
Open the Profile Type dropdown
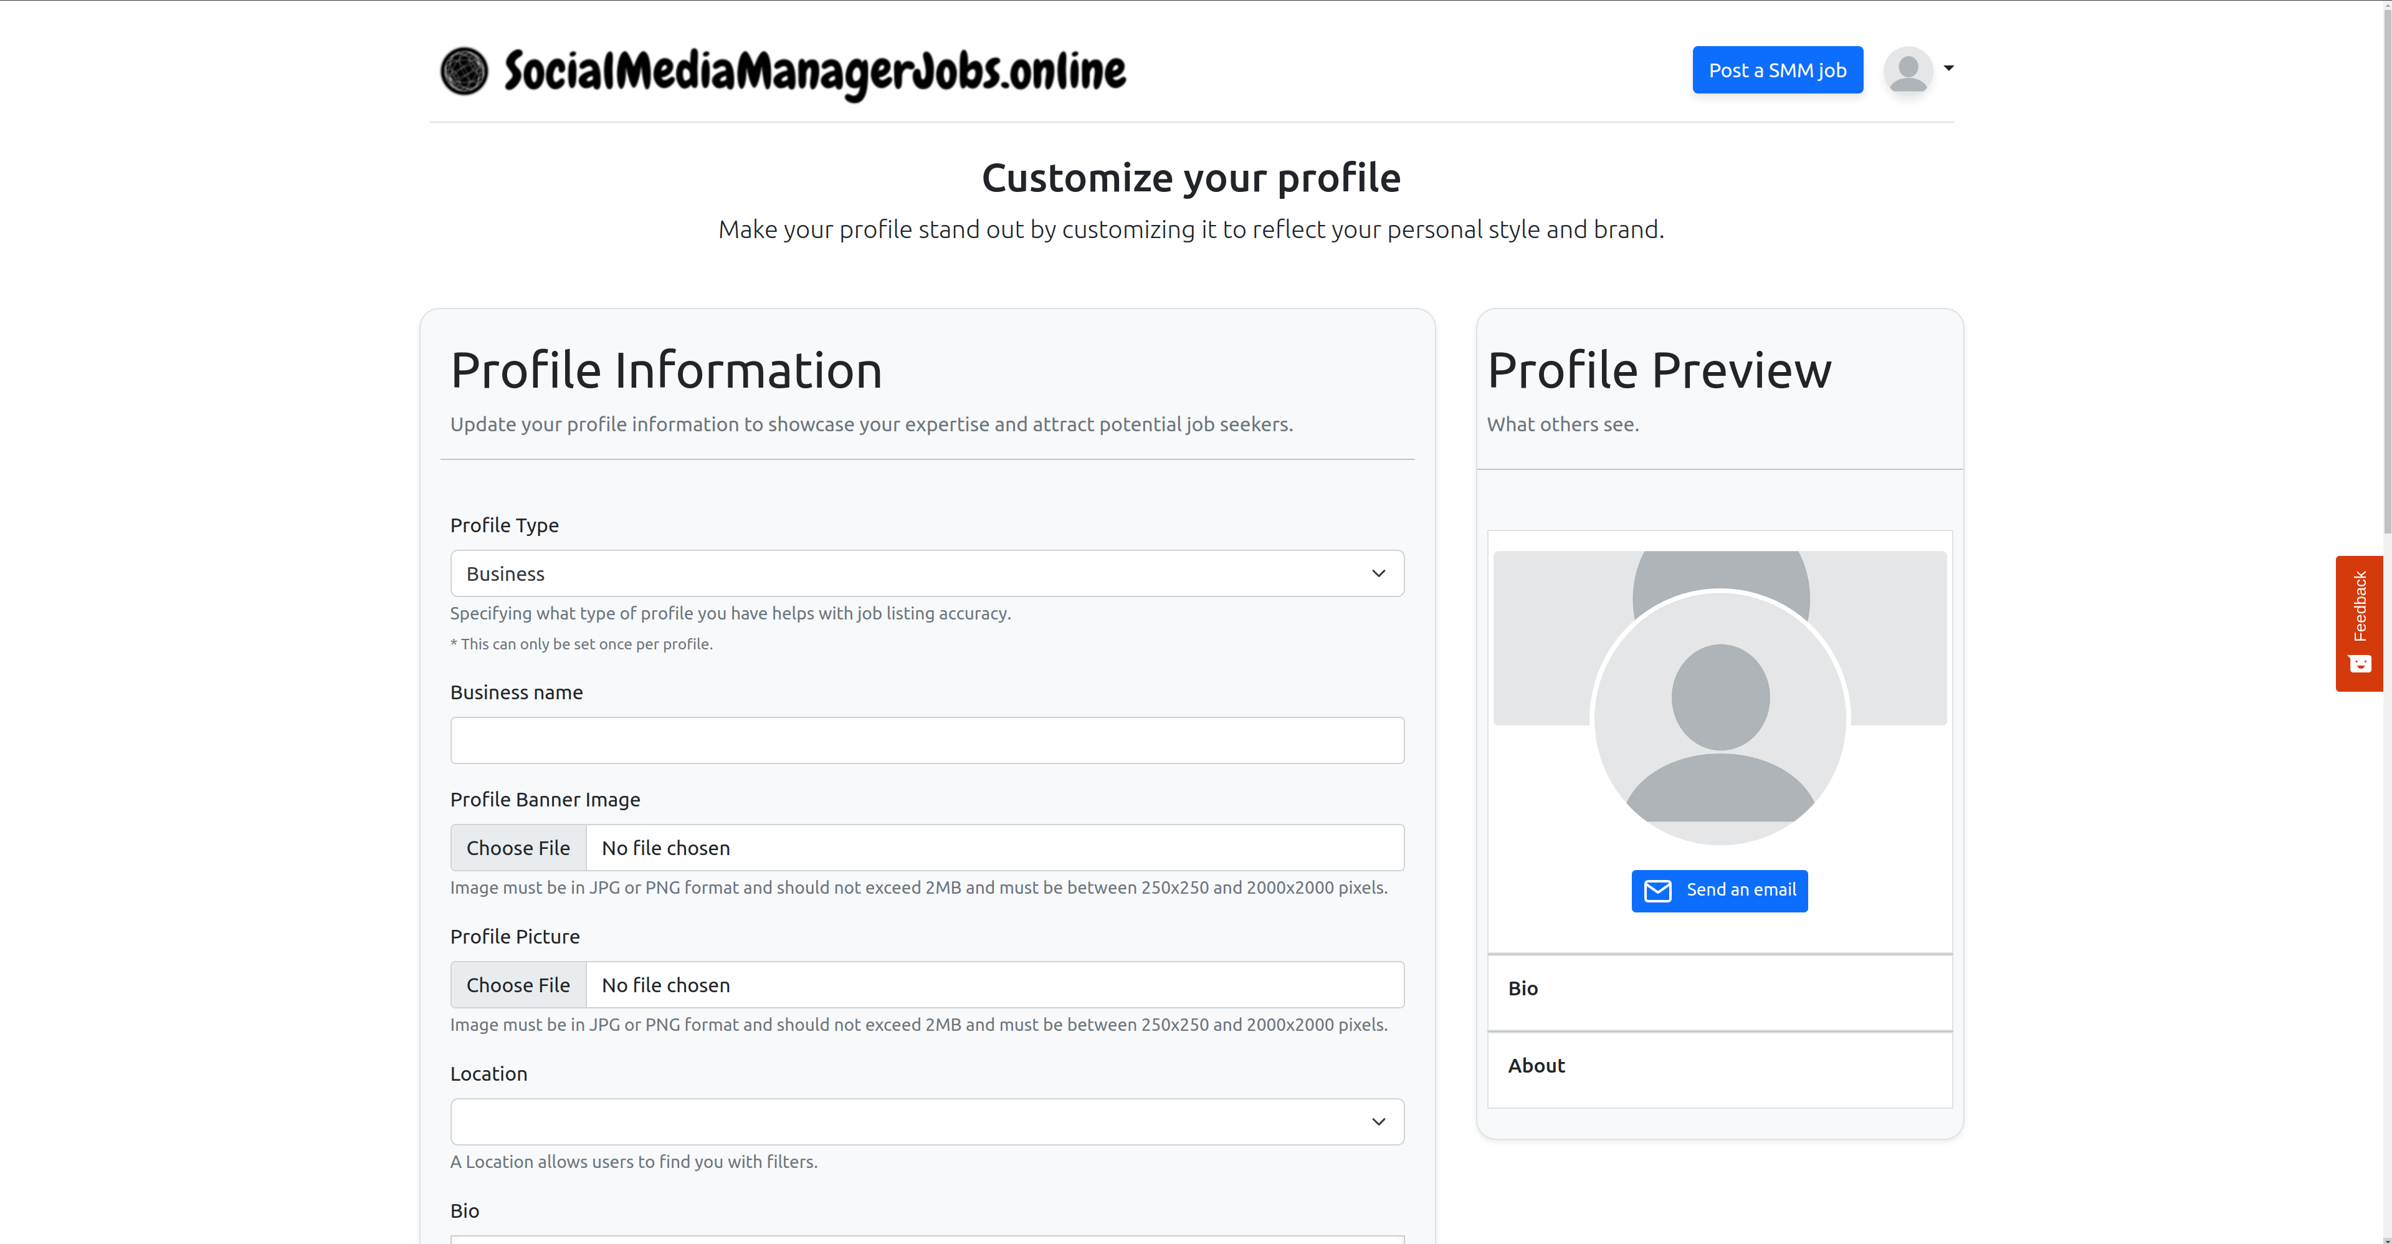click(927, 573)
